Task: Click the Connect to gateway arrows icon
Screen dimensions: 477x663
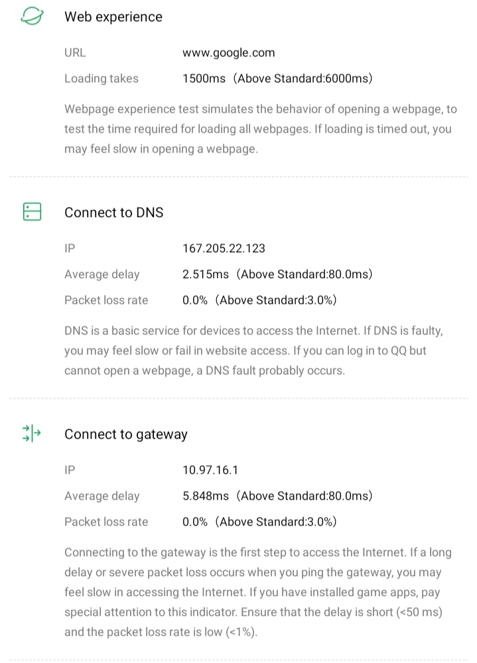Action: [x=32, y=434]
